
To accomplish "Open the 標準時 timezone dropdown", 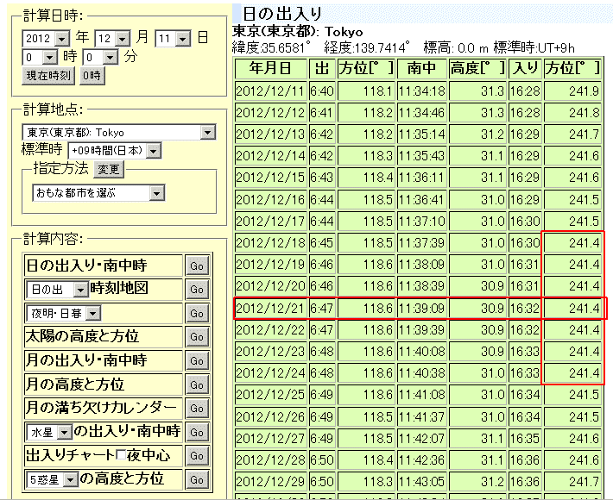I will (x=114, y=151).
